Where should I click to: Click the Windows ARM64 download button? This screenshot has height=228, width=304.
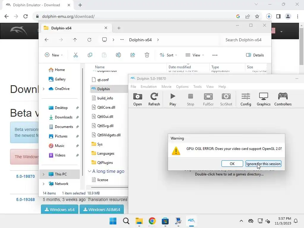102,209
